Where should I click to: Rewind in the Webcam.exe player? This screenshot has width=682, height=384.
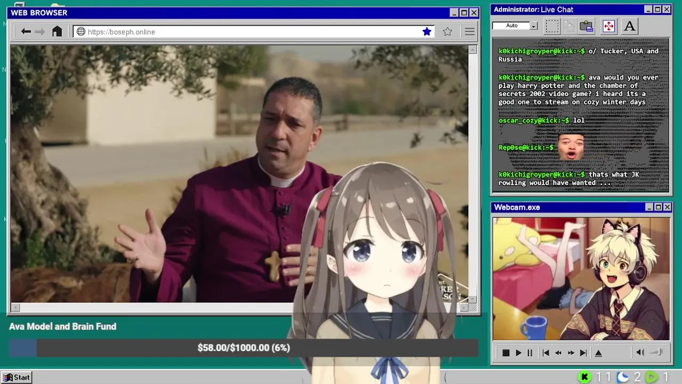point(558,353)
